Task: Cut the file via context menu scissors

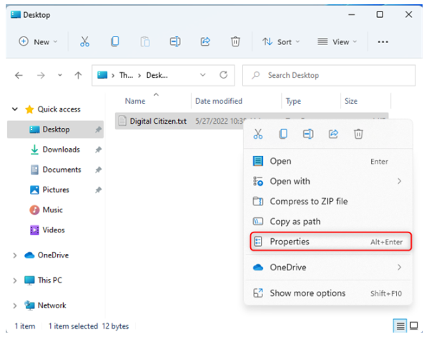Action: coord(258,134)
